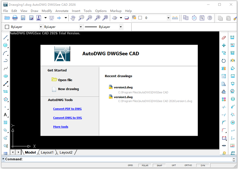The height and width of the screenshot is (169, 238).
Task: Toggle GRID in the status bar
Action: point(130,165)
